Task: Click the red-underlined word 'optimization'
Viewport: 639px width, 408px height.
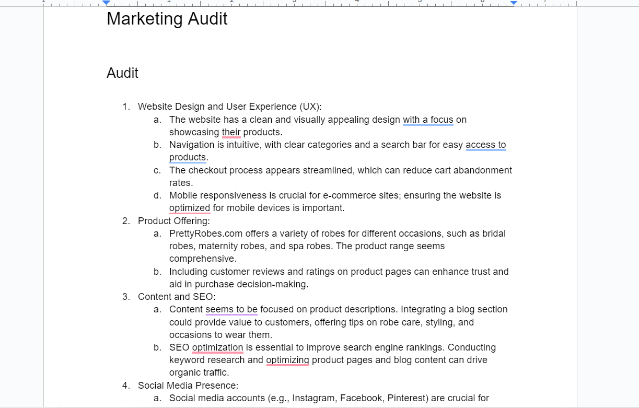Action: pyautogui.click(x=217, y=347)
